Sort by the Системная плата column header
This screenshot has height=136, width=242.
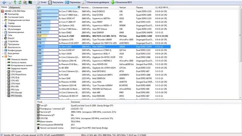105,8
